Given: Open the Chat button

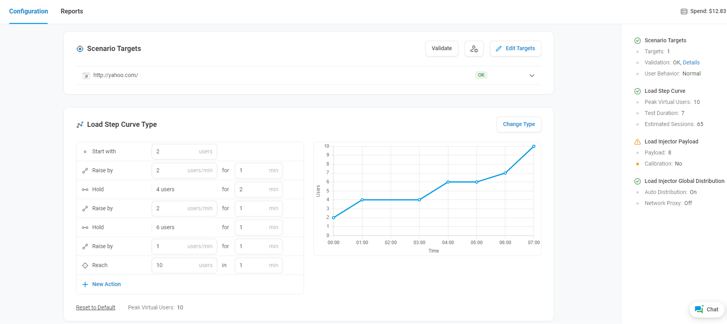Looking at the screenshot, I should (707, 309).
